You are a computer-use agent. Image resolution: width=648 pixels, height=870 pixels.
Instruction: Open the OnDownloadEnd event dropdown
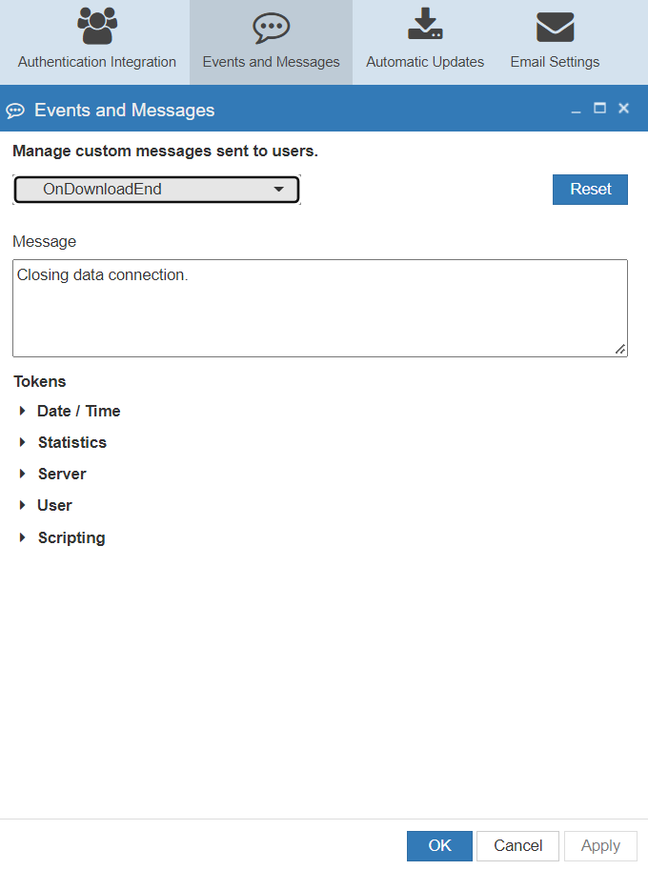pyautogui.click(x=156, y=190)
